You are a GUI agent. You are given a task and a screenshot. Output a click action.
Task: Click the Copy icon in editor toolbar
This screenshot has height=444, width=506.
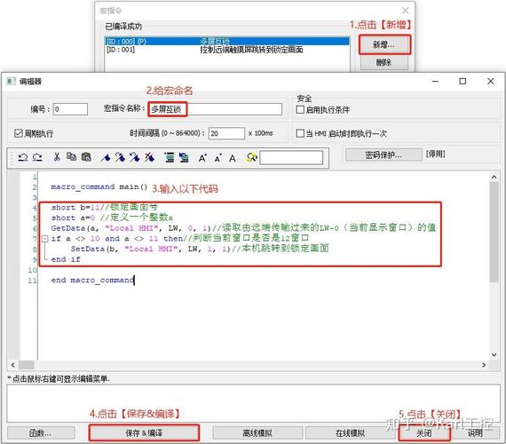click(x=71, y=157)
